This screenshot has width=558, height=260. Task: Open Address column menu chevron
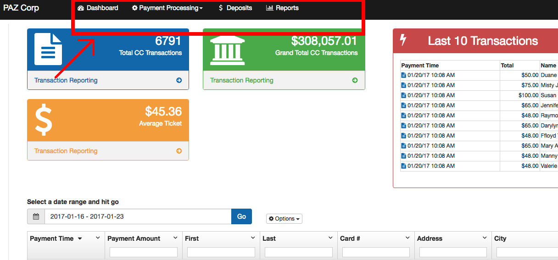pyautogui.click(x=485, y=238)
